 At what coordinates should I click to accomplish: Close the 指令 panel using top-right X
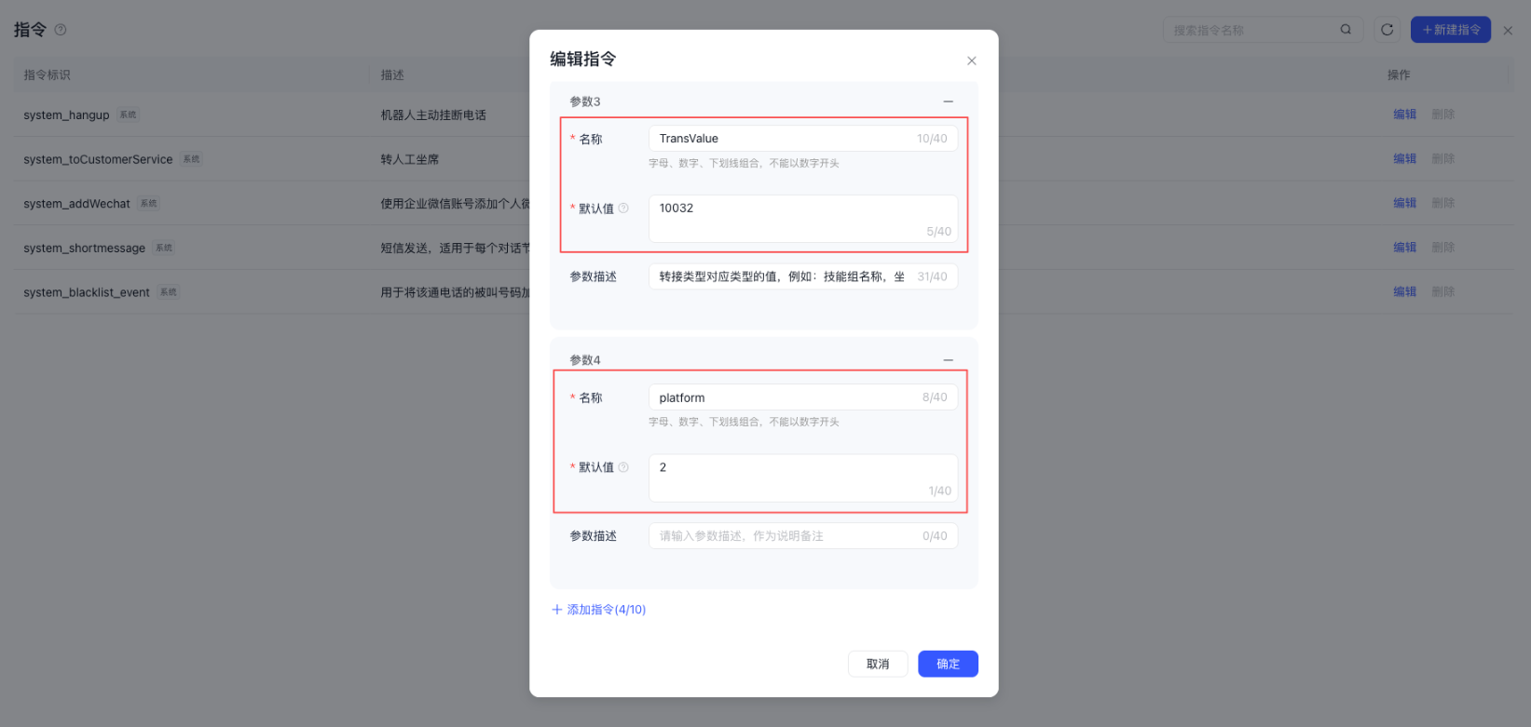tap(1508, 31)
